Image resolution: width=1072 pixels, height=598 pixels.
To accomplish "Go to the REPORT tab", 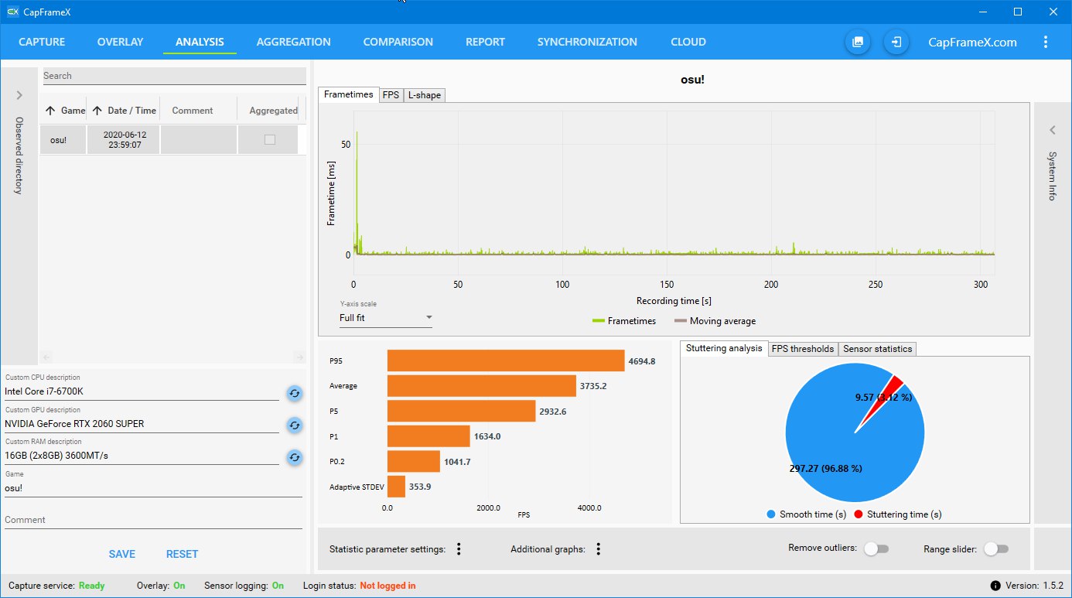I will tap(485, 43).
